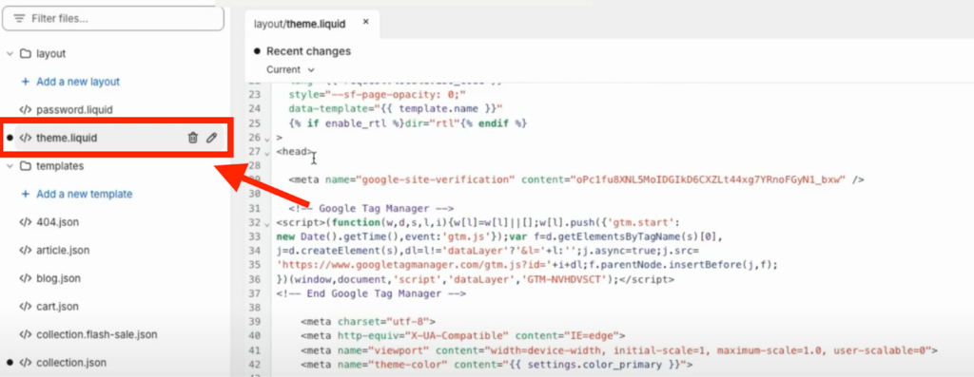Click the plus icon beside Add a new layout

point(26,82)
